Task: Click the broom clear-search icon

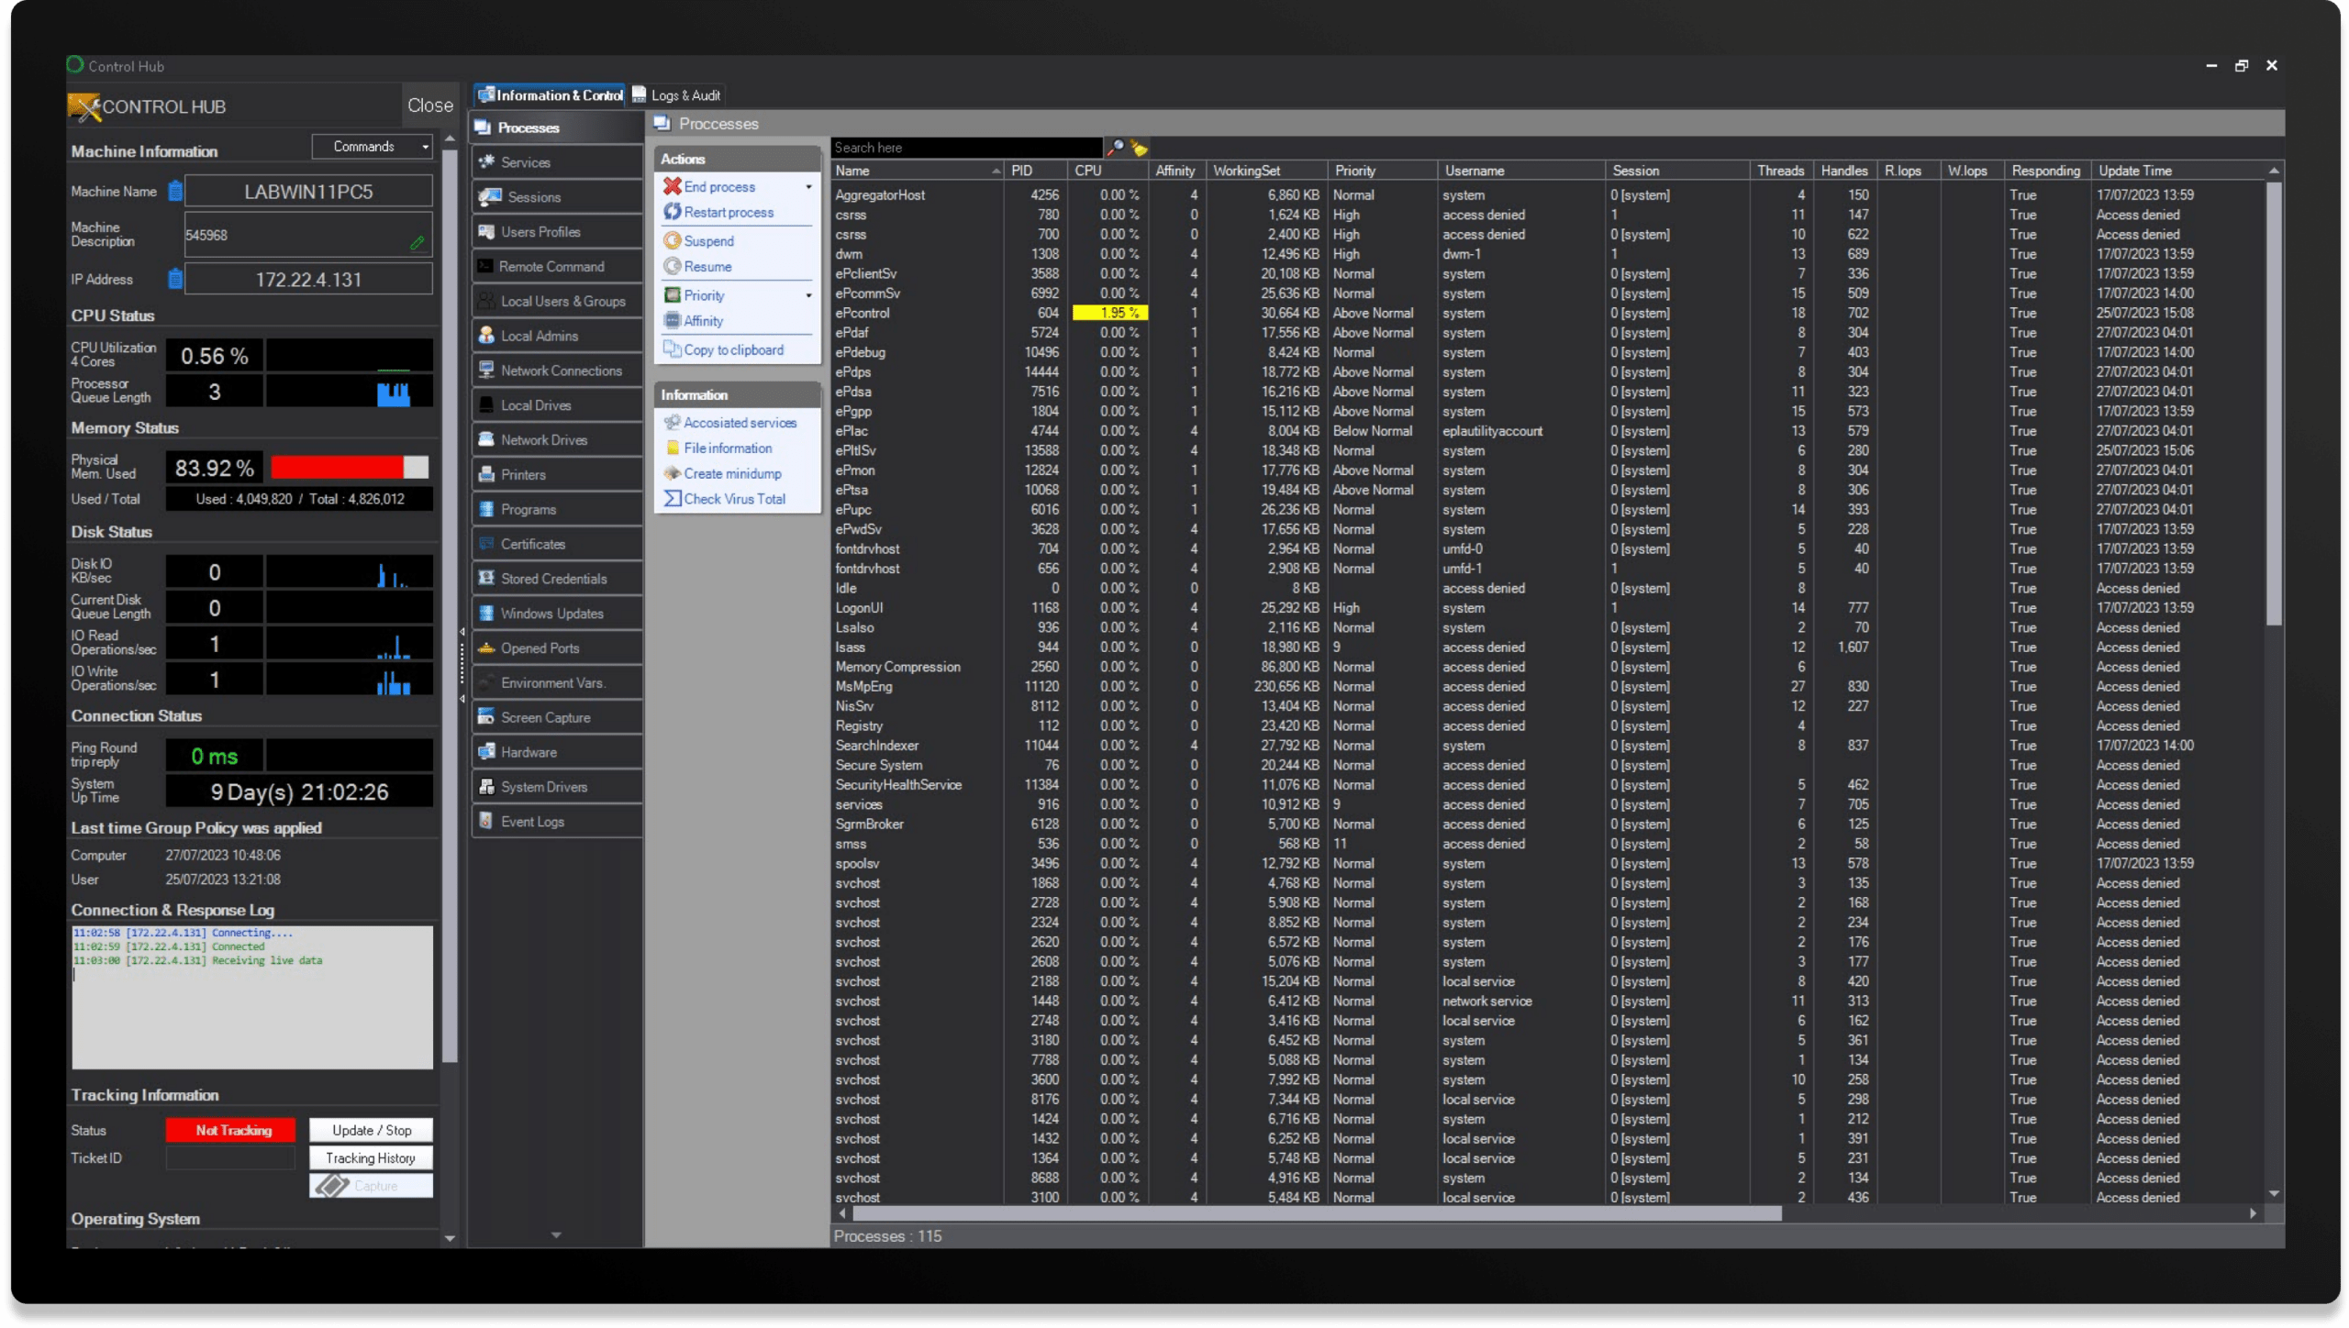Action: (x=1139, y=148)
